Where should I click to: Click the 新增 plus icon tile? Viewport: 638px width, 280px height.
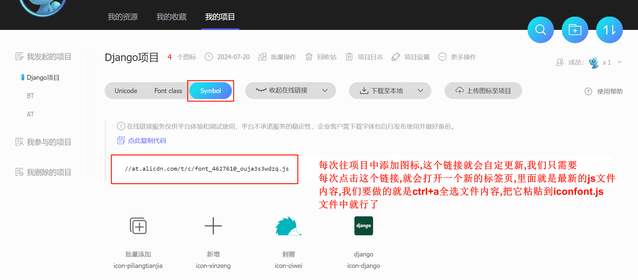(x=213, y=226)
